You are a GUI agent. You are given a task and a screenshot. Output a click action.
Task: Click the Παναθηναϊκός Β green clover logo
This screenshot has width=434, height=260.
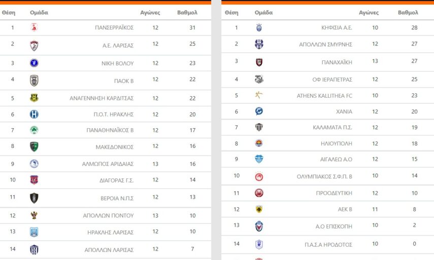pyautogui.click(x=34, y=130)
